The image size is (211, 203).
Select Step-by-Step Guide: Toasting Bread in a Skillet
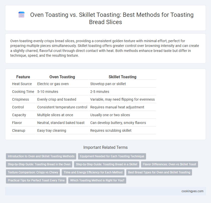pos(107,164)
